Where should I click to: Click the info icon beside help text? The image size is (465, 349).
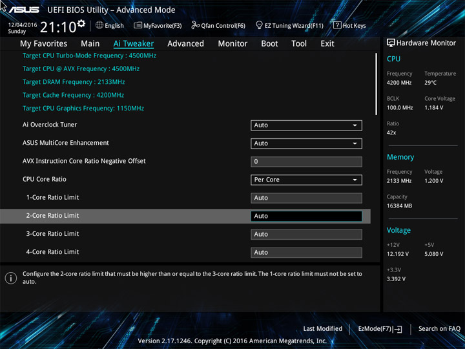pos(11,278)
